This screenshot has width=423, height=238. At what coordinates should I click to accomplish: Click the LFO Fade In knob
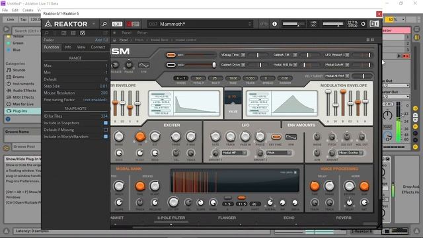click(x=245, y=137)
